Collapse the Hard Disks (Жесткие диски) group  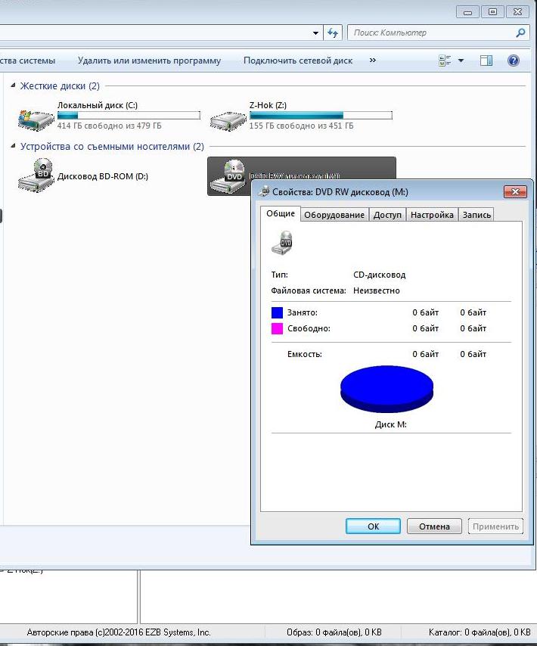[x=13, y=85]
